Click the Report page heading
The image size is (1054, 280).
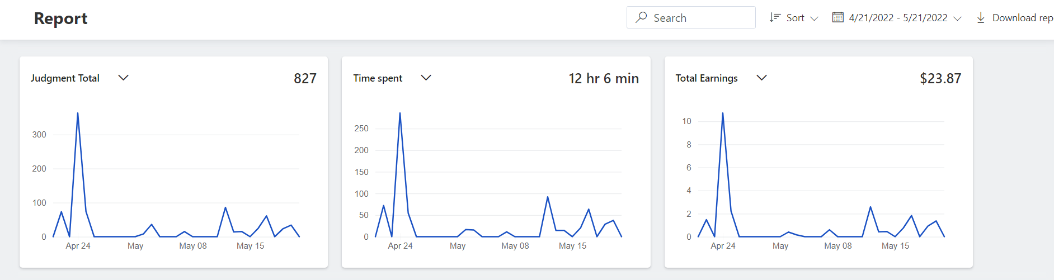click(61, 18)
